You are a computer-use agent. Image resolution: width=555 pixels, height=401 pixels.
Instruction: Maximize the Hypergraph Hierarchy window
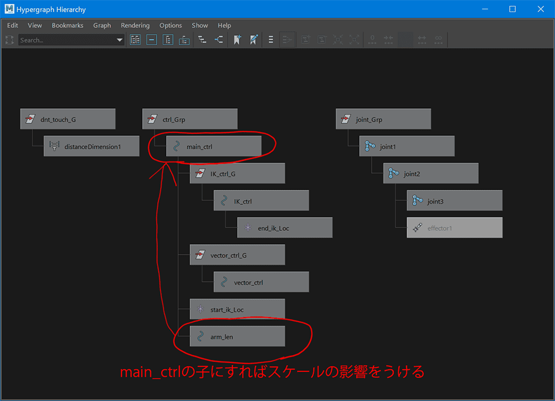tap(512, 9)
